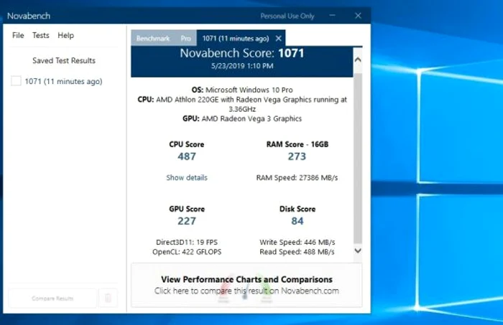503x325 pixels.
Task: Click the Personal Use Only label
Action: point(287,16)
